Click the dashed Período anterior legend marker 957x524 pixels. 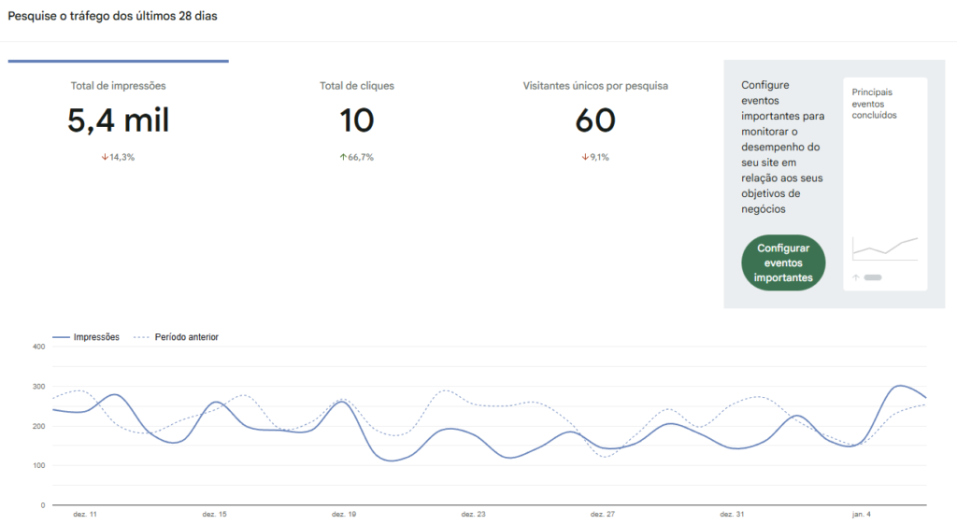click(x=141, y=337)
